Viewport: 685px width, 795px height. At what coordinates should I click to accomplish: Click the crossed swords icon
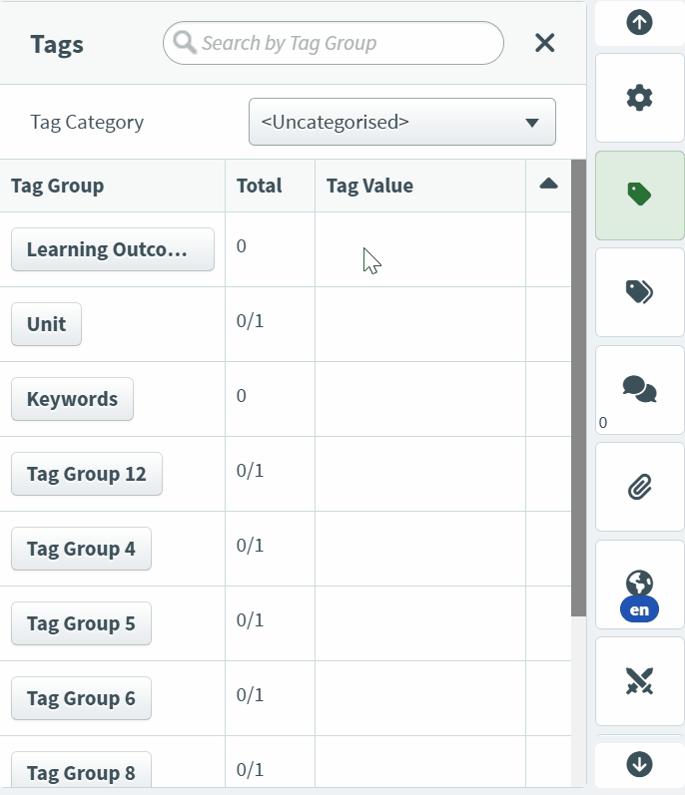(639, 681)
